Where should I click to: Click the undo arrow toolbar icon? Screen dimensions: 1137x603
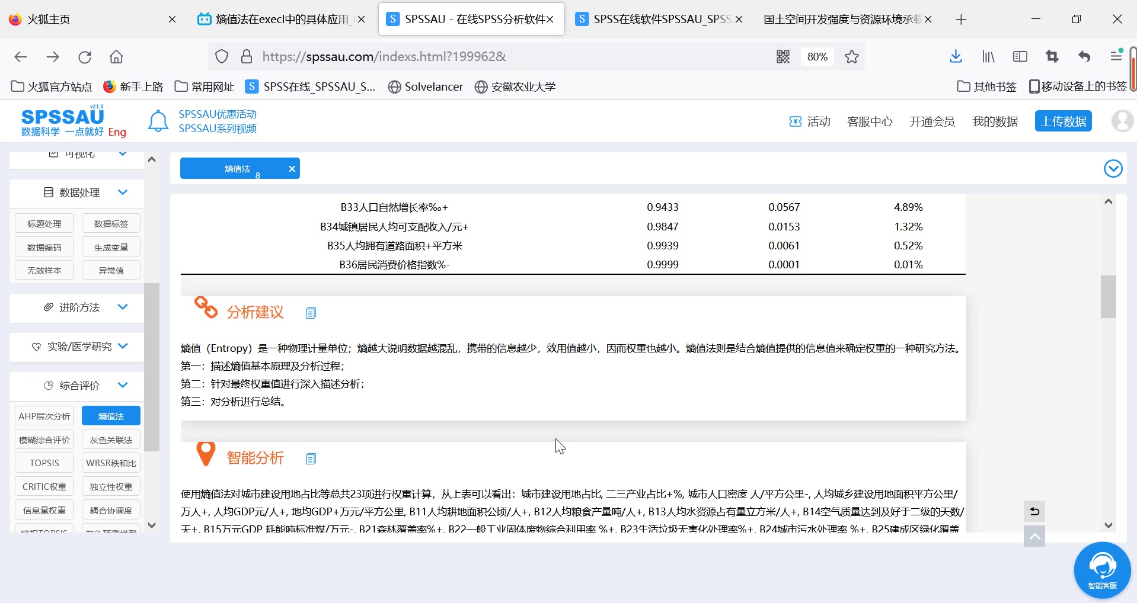(x=1084, y=57)
